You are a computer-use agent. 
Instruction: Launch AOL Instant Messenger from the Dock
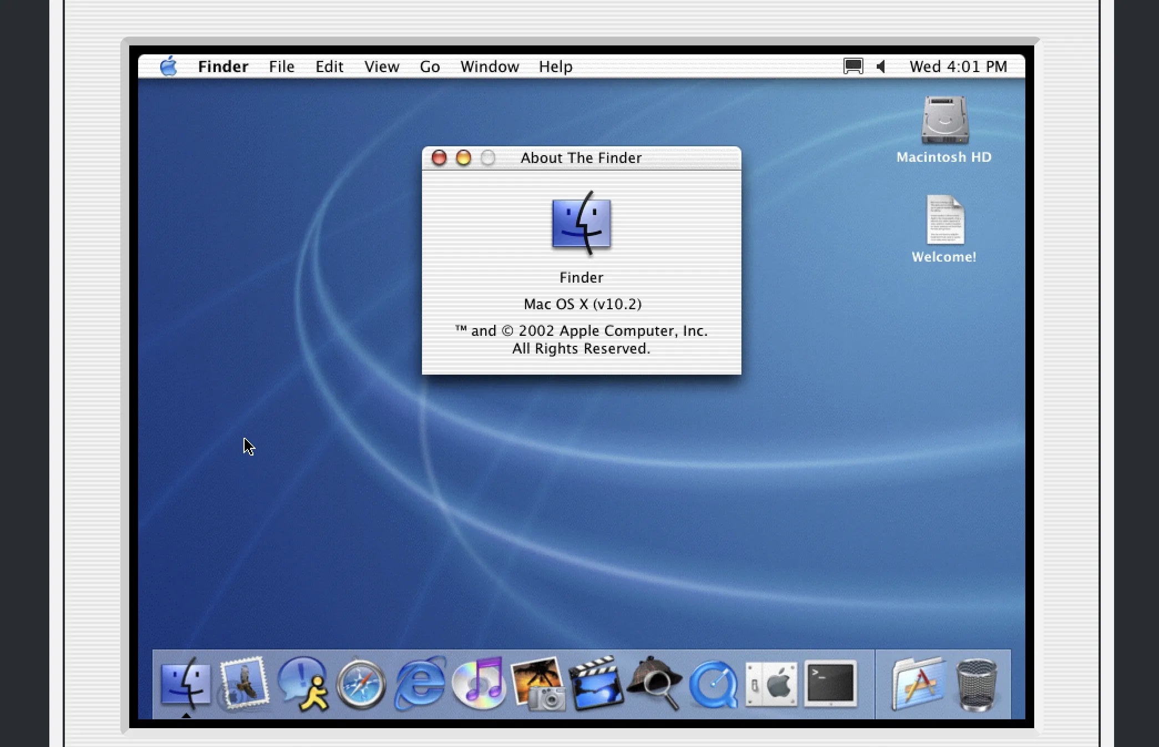tap(303, 684)
